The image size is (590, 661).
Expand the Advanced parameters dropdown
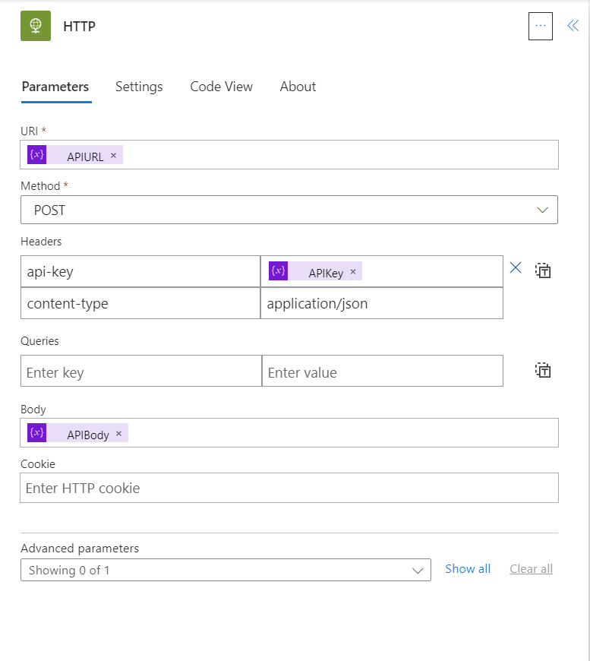pos(226,570)
